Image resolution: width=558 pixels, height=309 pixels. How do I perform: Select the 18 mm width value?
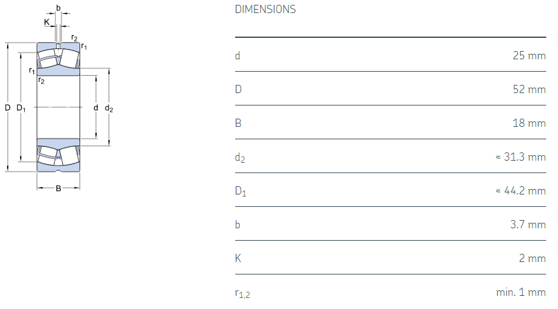click(529, 123)
